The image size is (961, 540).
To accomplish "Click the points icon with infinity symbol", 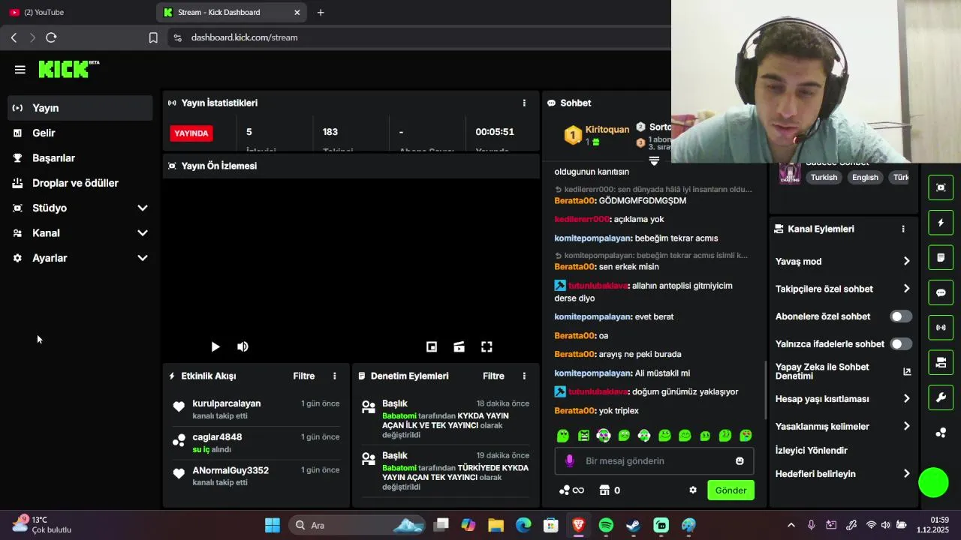I will (x=571, y=490).
